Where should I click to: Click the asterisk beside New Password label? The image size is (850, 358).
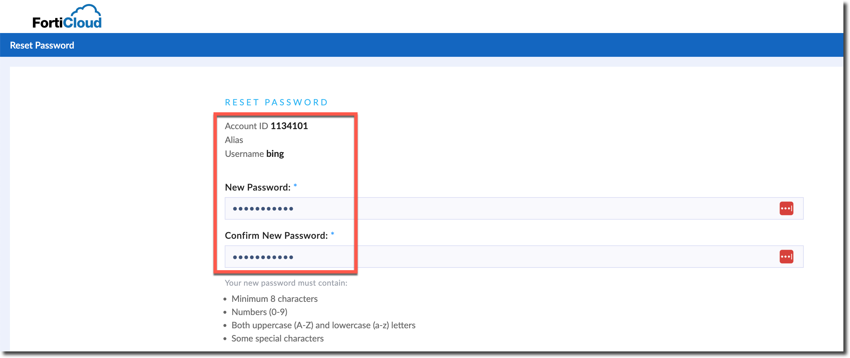pyautogui.click(x=295, y=186)
